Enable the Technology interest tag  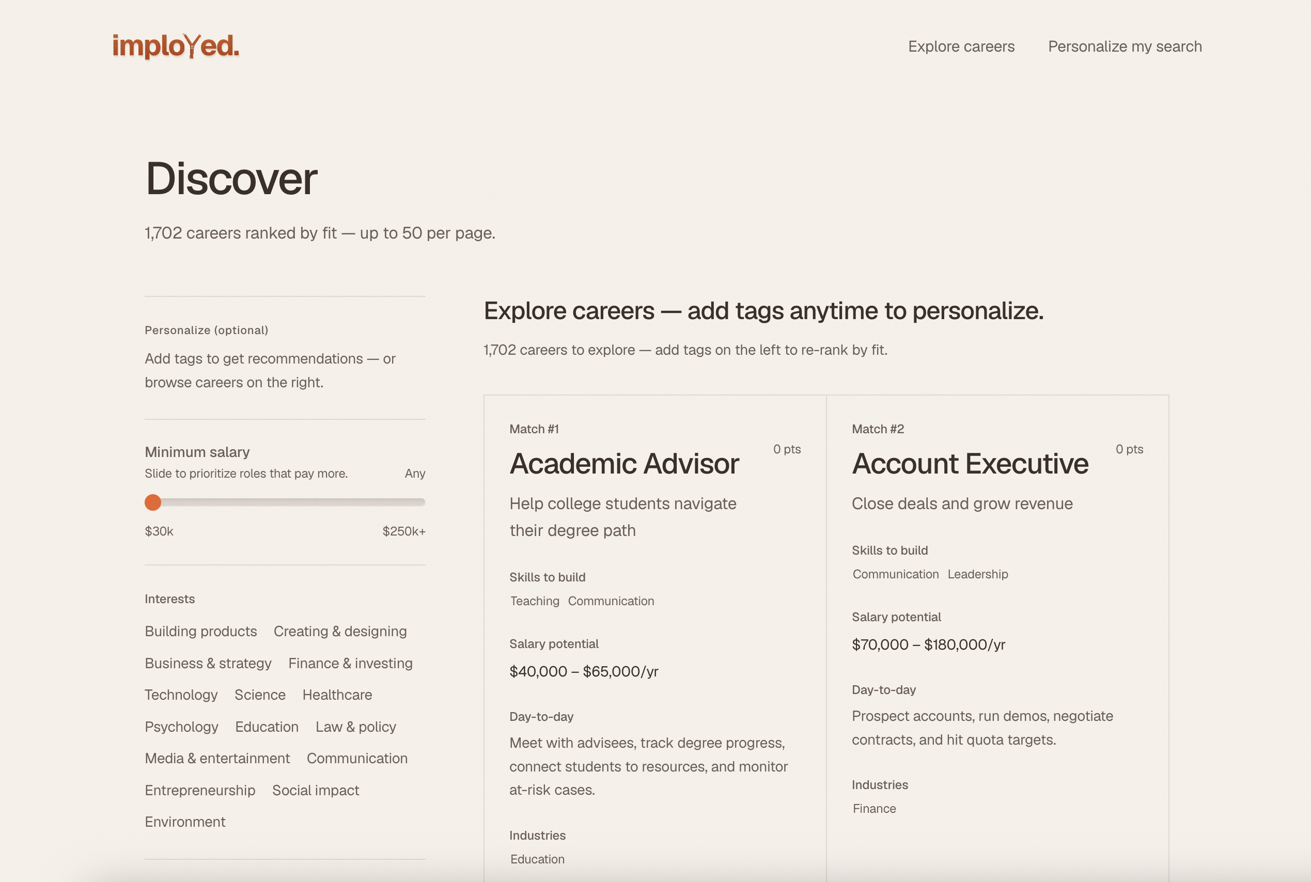(x=181, y=695)
